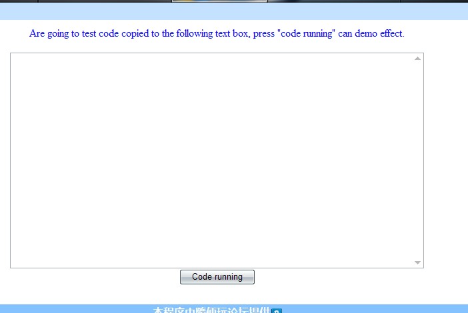Screen dimensions: 468x313
Task: Click the text box scroll up arrow
Action: (x=418, y=59)
